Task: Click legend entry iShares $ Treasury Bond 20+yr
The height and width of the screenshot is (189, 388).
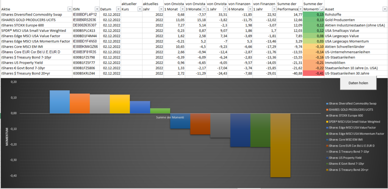Action: (x=347, y=170)
